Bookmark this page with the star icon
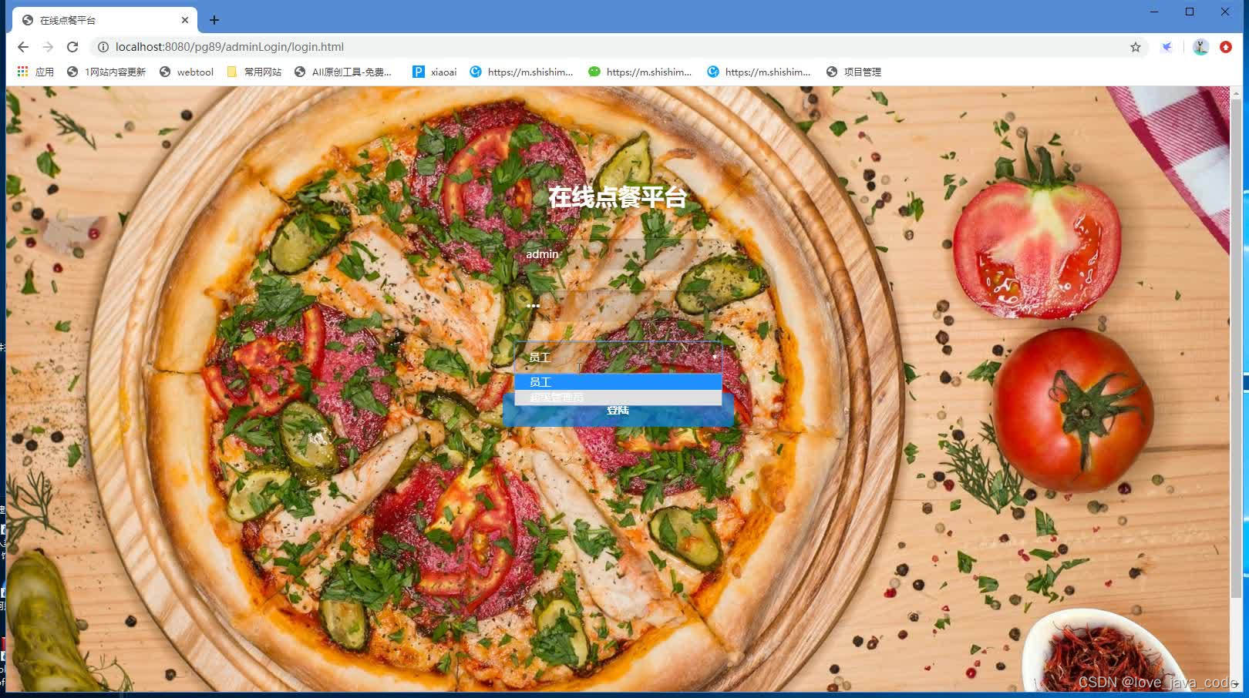This screenshot has height=698, width=1249. pyautogui.click(x=1136, y=47)
